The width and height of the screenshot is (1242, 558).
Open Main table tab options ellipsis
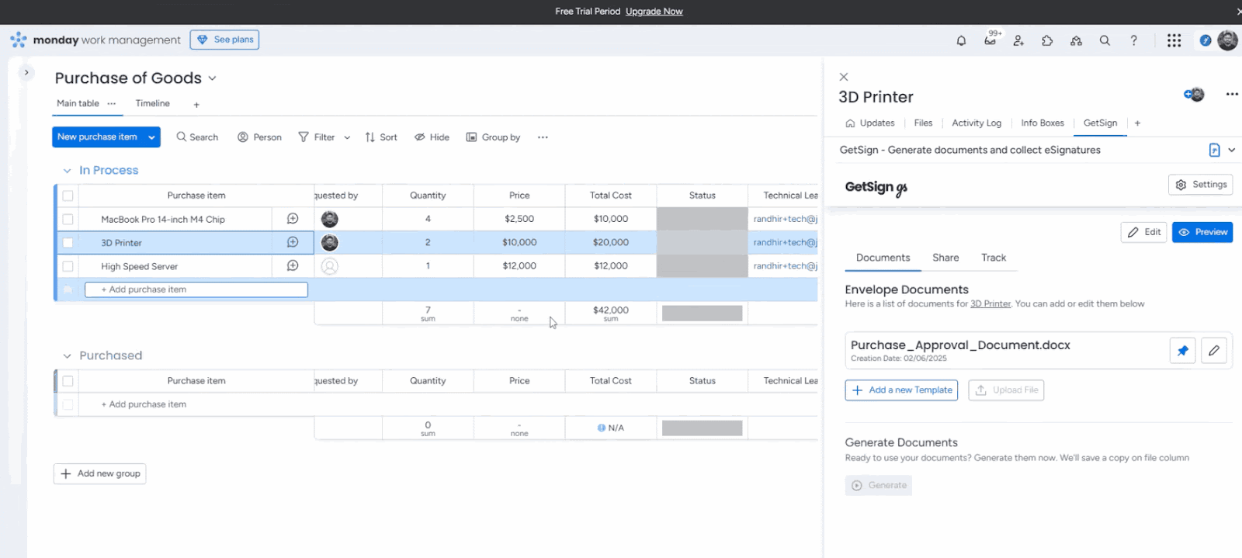point(112,103)
